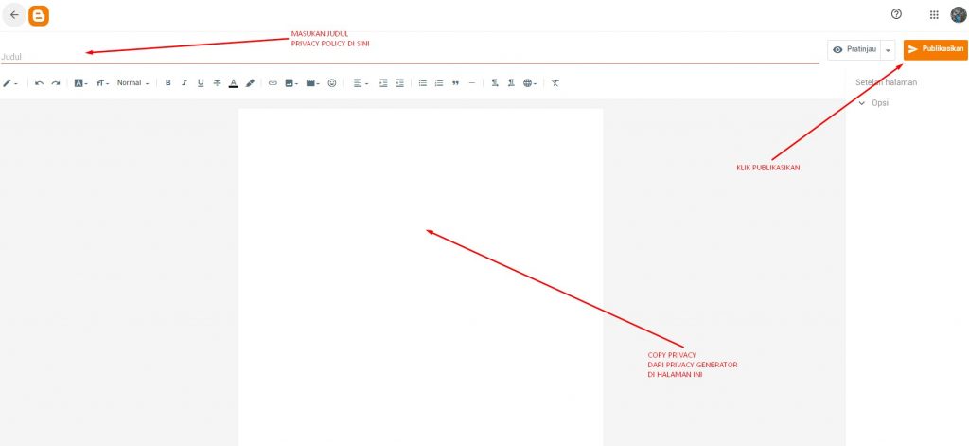Clear formatting with the remove-format icon
Screen dimensions: 969x446
tap(555, 83)
